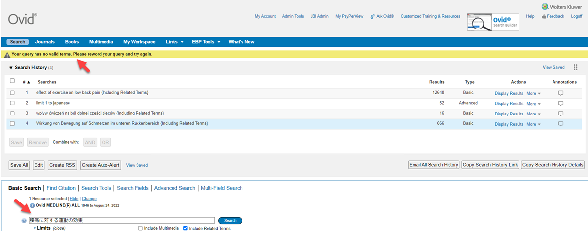
Task: Click the Ovid logo
Action: click(22, 19)
